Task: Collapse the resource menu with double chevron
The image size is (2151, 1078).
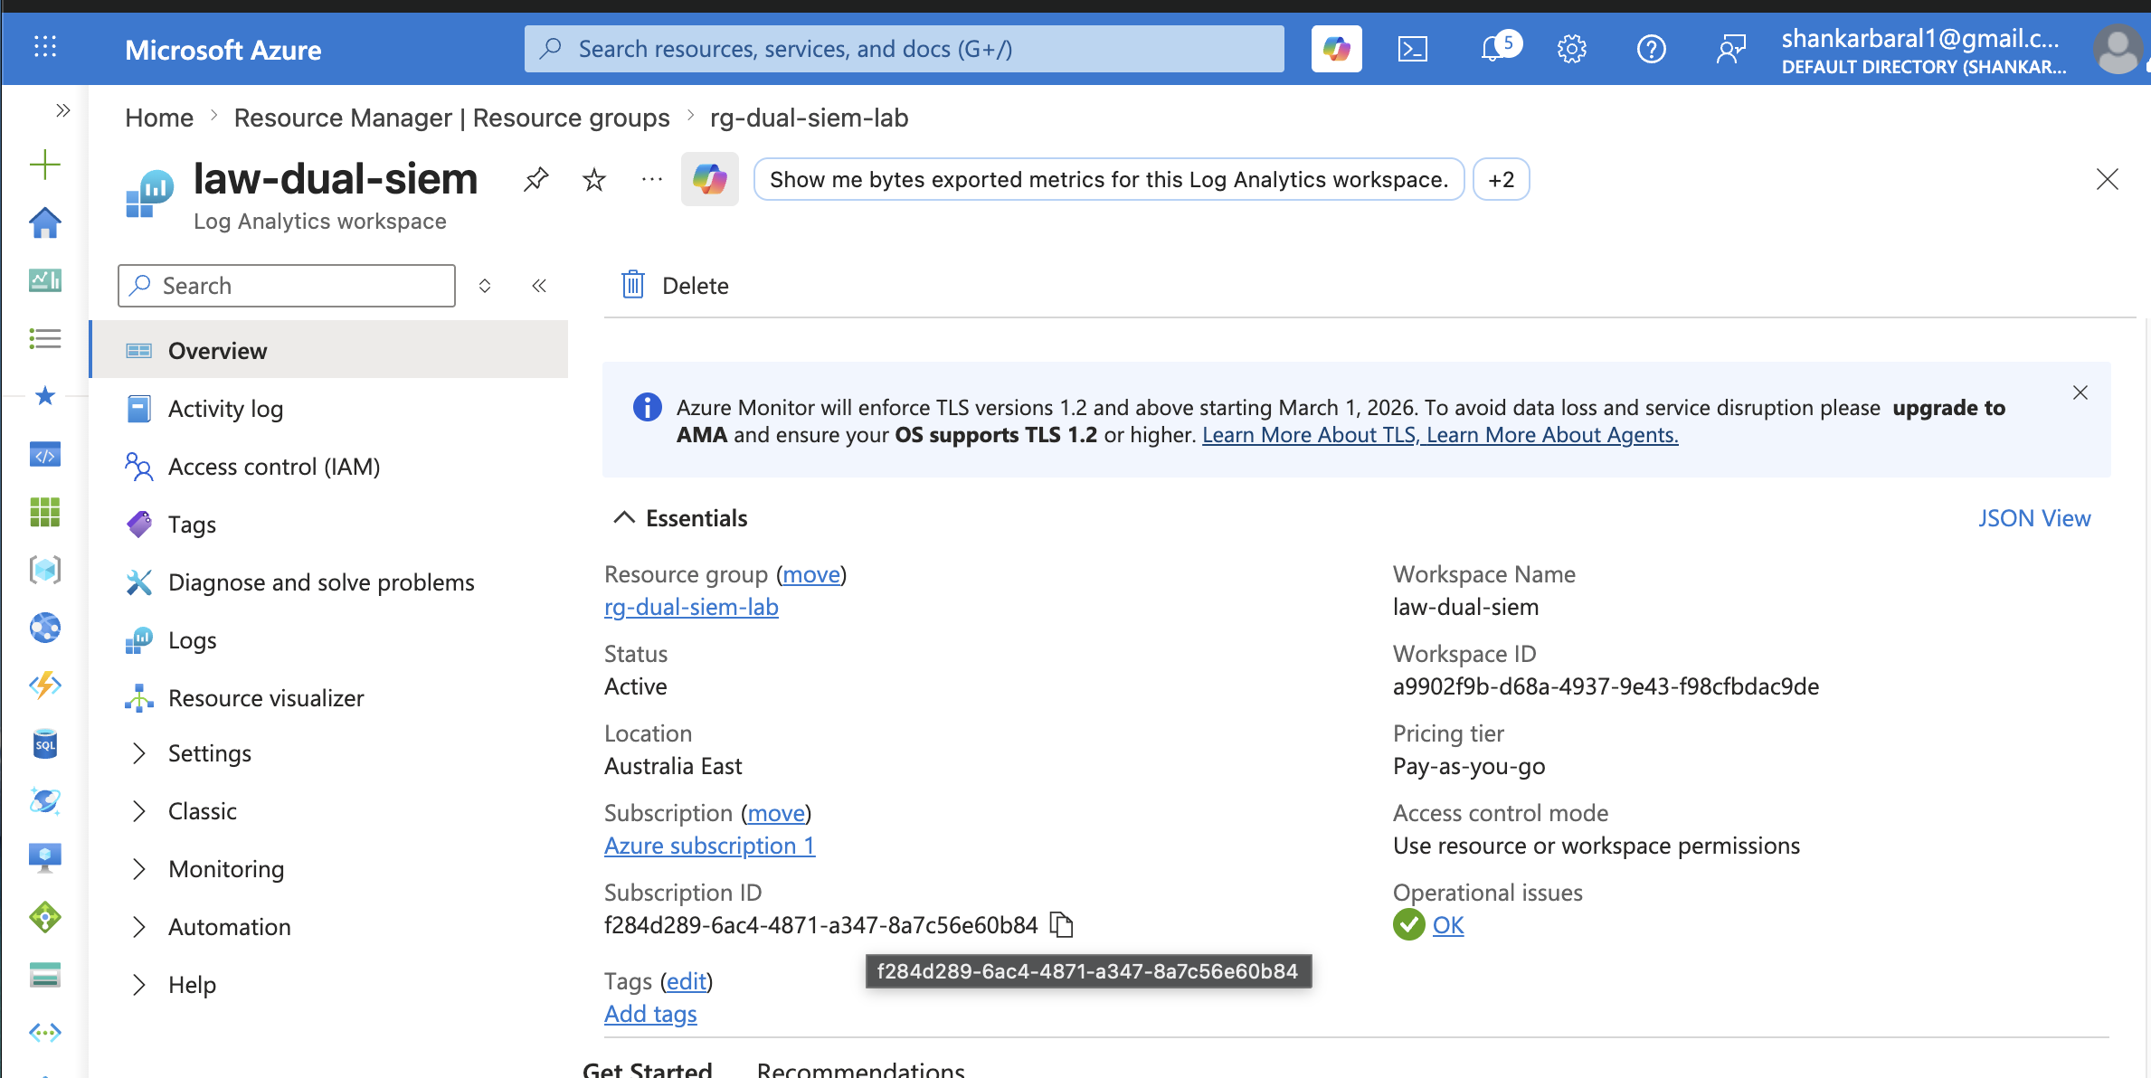Action: [539, 286]
